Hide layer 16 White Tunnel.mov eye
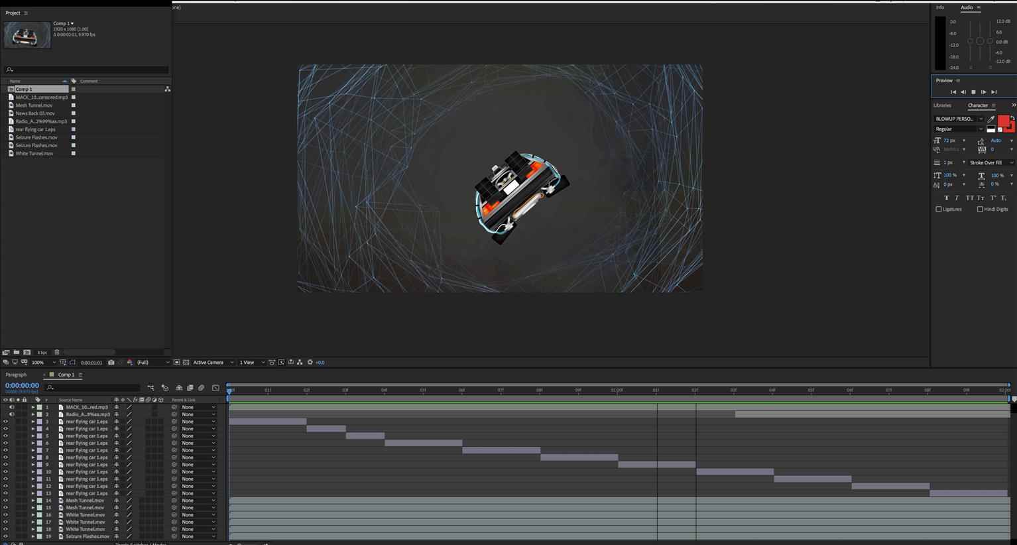 (5, 515)
